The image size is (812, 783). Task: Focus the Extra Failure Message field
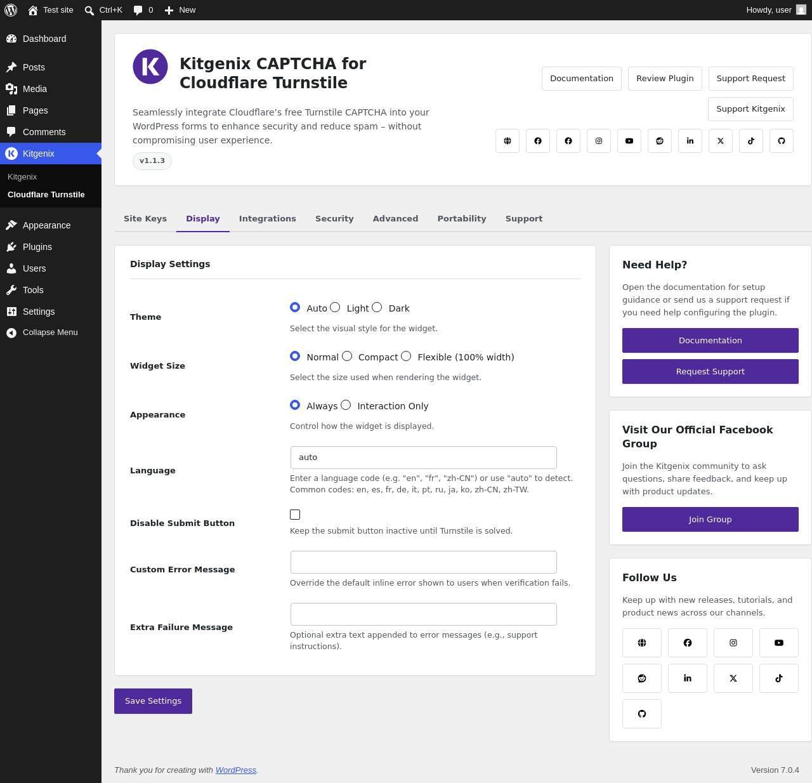click(424, 614)
